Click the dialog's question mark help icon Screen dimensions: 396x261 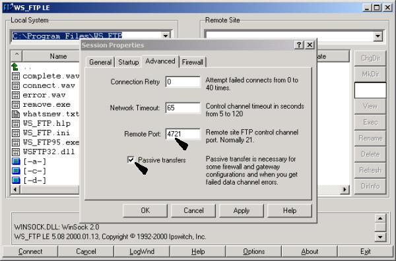[299, 45]
